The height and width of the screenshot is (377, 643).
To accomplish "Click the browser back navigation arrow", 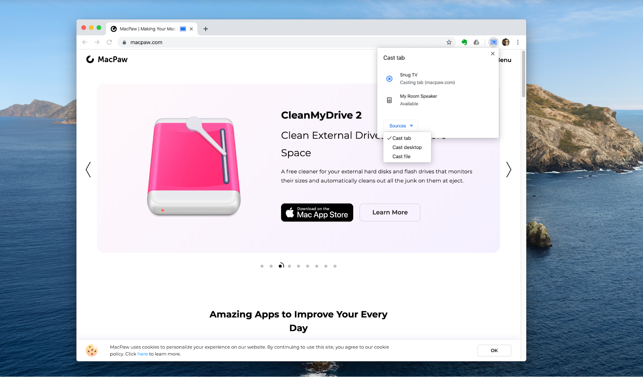I will point(85,42).
